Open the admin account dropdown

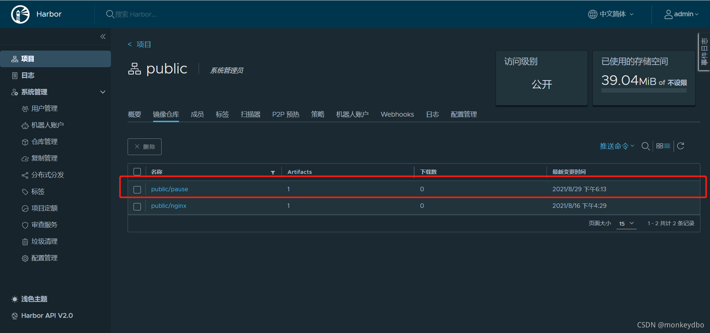click(682, 14)
